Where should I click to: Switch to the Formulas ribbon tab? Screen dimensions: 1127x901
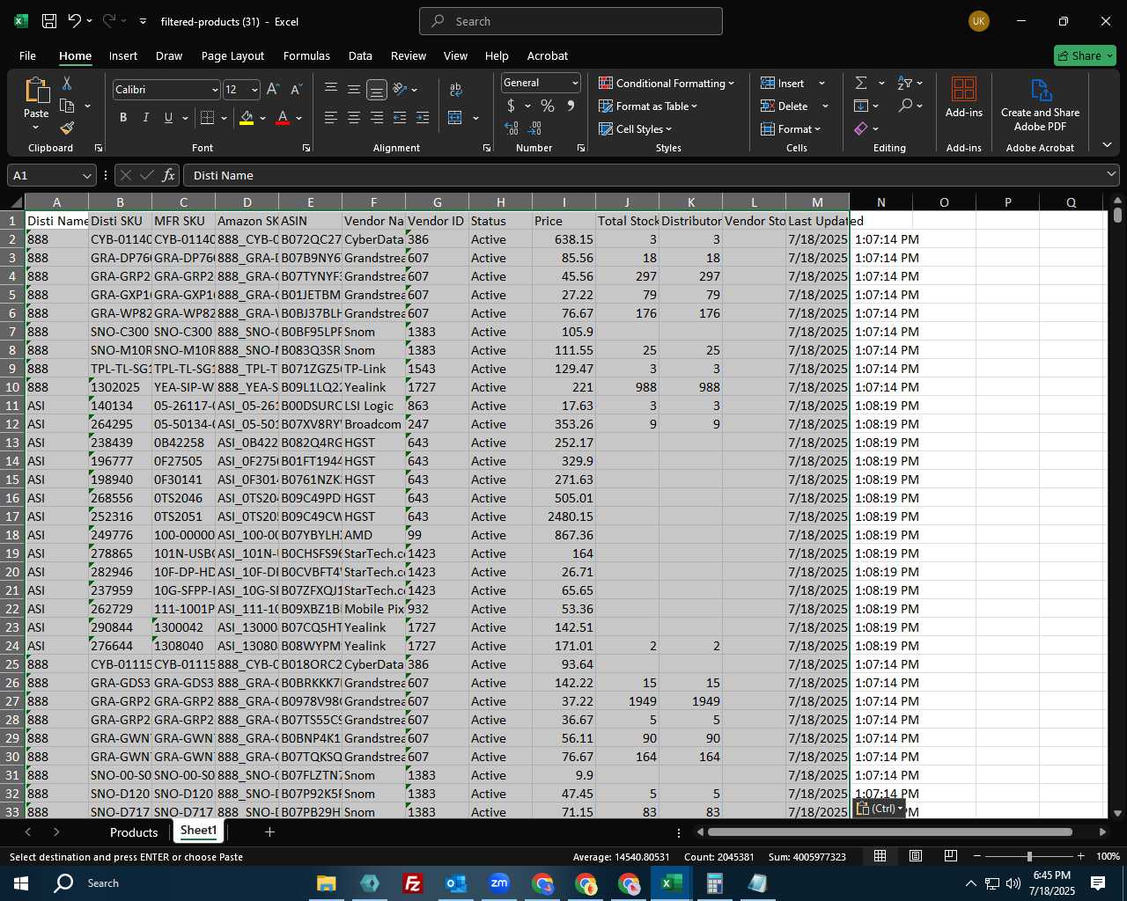tap(306, 55)
